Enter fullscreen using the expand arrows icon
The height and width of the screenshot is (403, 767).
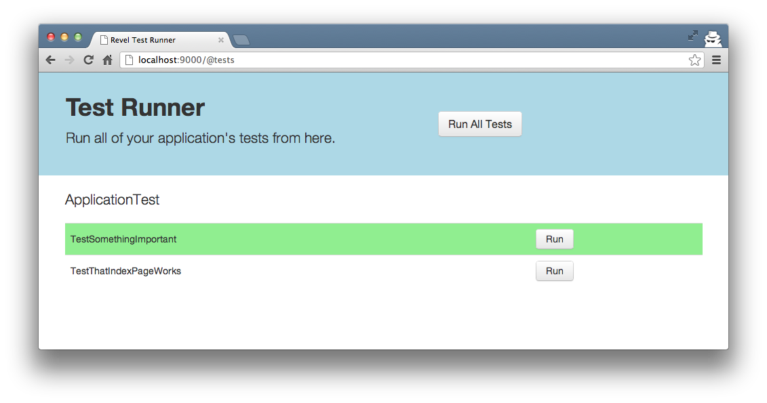click(x=692, y=35)
